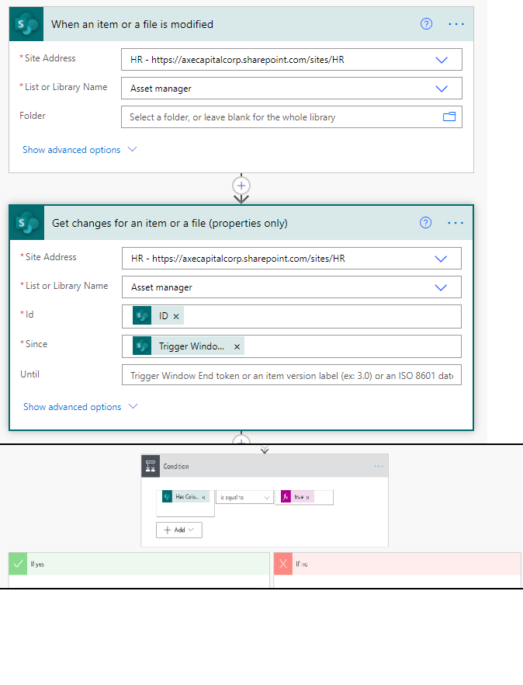The image size is (523, 685).
Task: Click SharePoint icon inside Trigger Window token
Action: (x=142, y=346)
